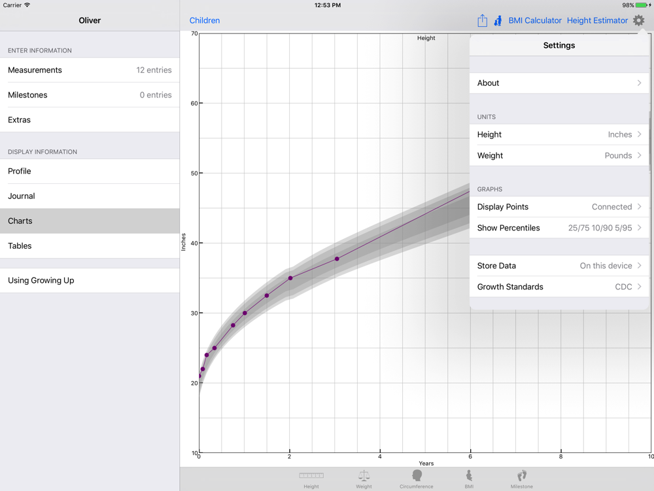Switch to the Height chart tab

tap(311, 480)
